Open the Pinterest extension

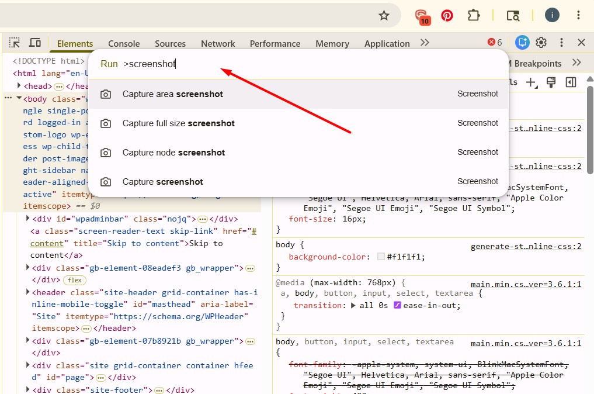[447, 16]
